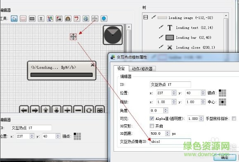Screen dimensions: 239x162
Task: Click the dialog position y field 40
Action: pyautogui.click(x=193, y=93)
